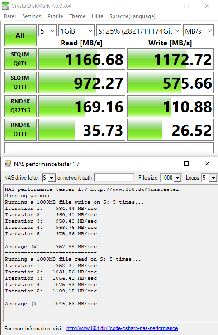Screen dimensions: 218x335
Task: Minimize the NAS performance tester window
Action: pyautogui.click(x=166, y=164)
